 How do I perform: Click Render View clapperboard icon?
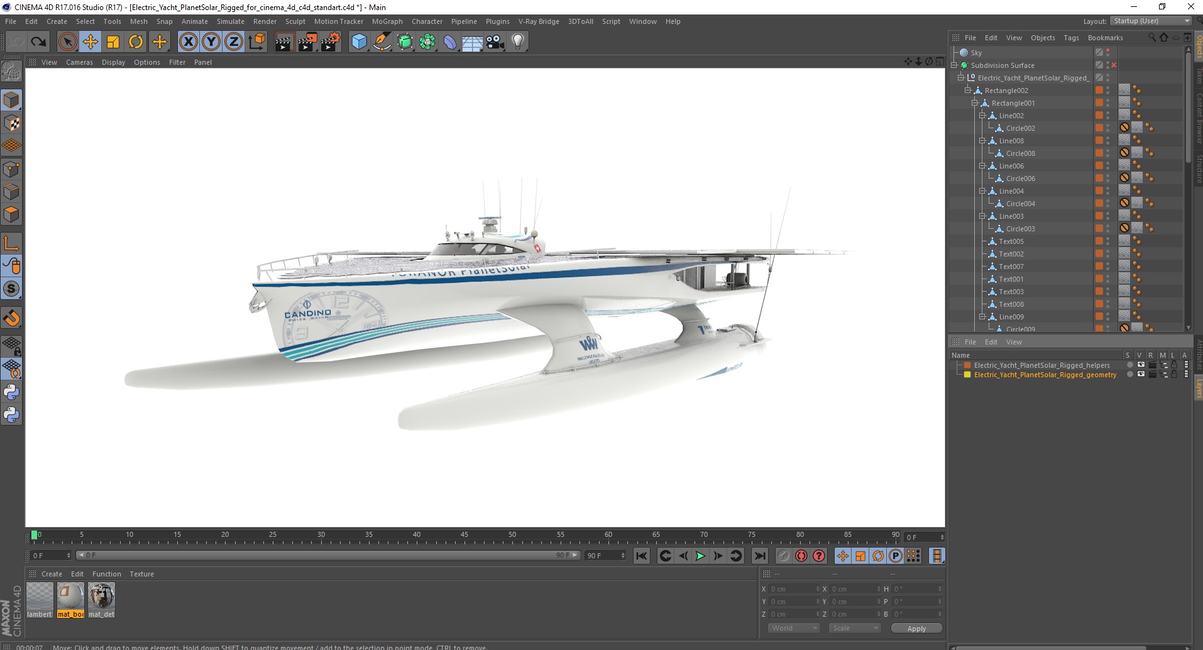pos(284,42)
